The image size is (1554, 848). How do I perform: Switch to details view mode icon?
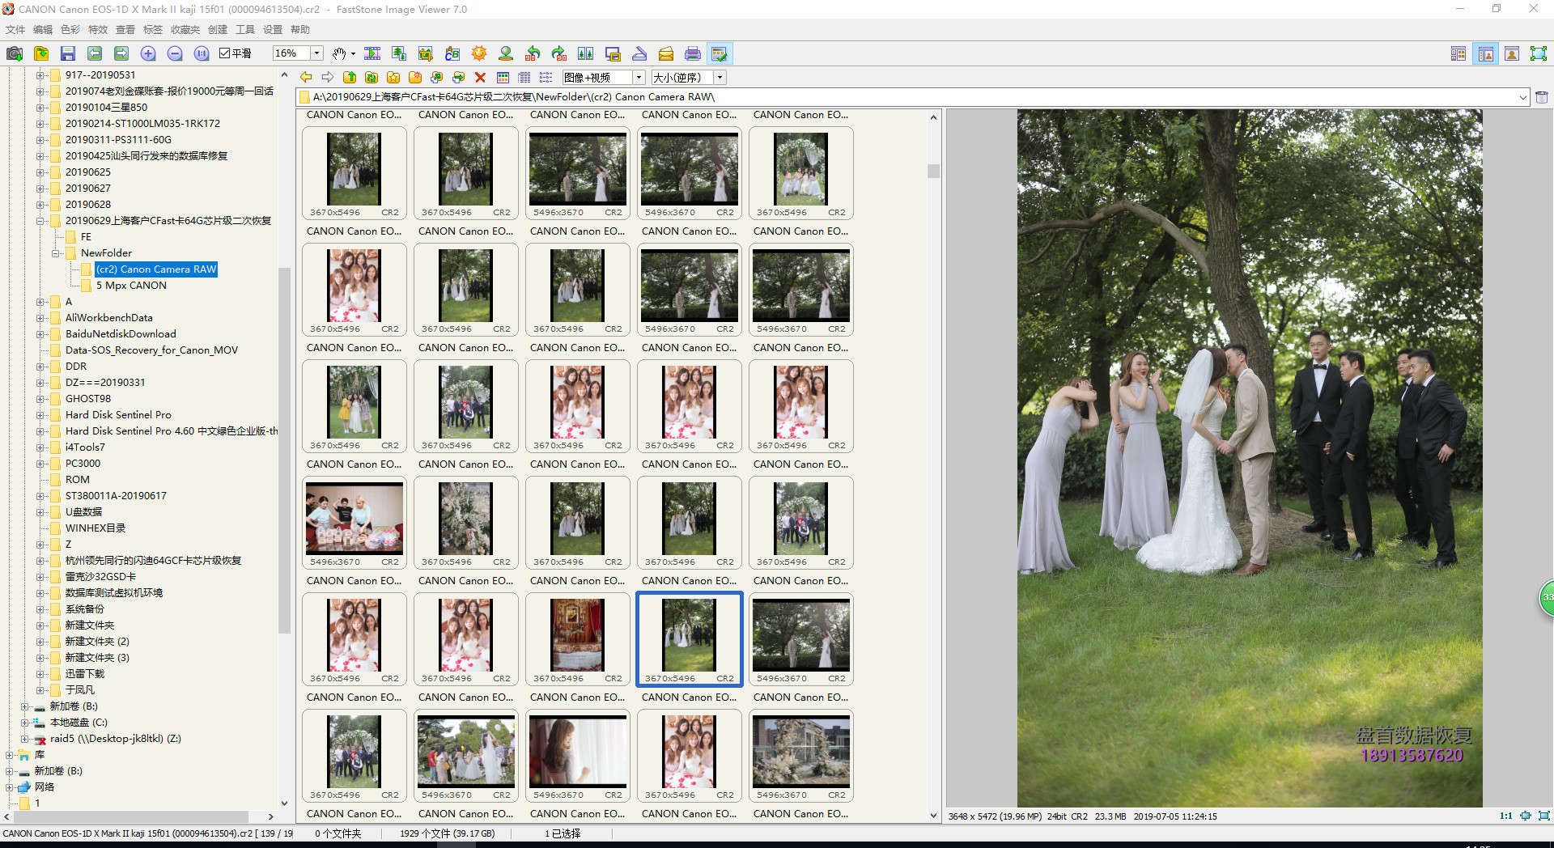524,78
